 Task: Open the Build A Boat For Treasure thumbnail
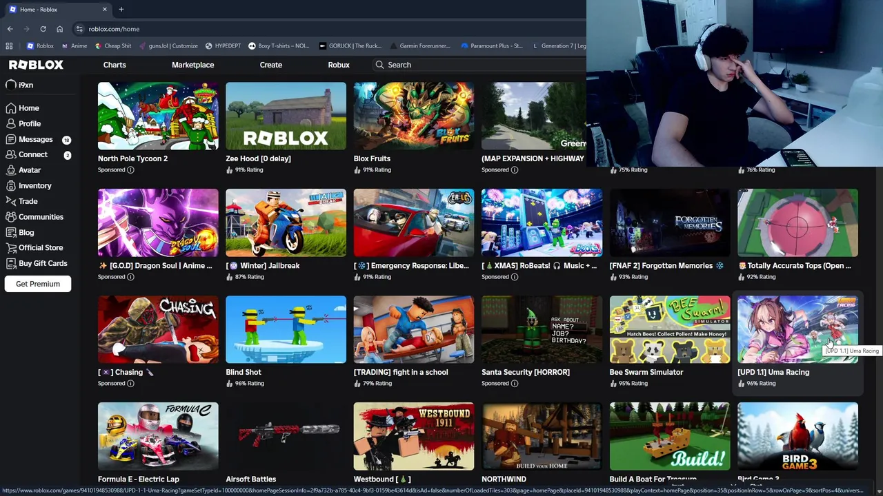(x=670, y=436)
